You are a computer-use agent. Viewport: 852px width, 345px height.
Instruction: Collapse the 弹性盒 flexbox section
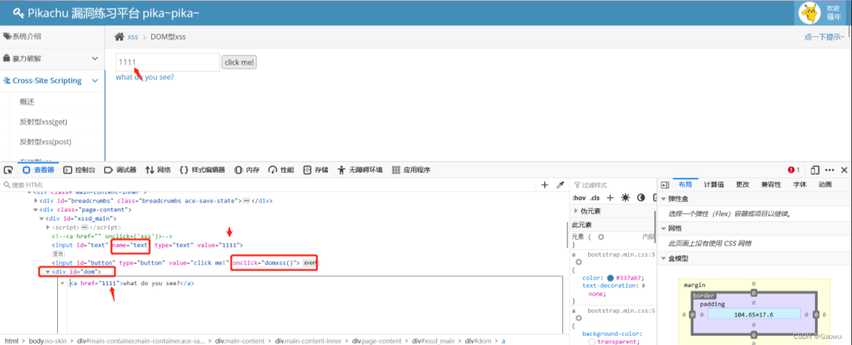(x=664, y=199)
